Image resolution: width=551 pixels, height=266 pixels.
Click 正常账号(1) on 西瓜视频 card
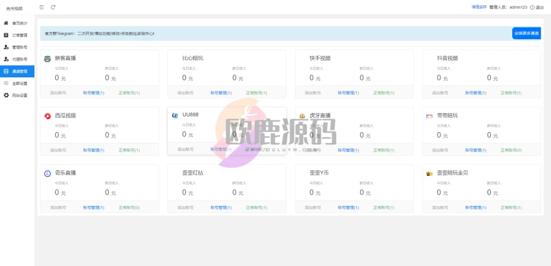tap(129, 150)
